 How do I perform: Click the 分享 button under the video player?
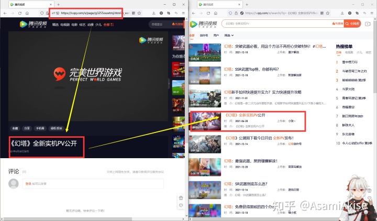pos(27,128)
